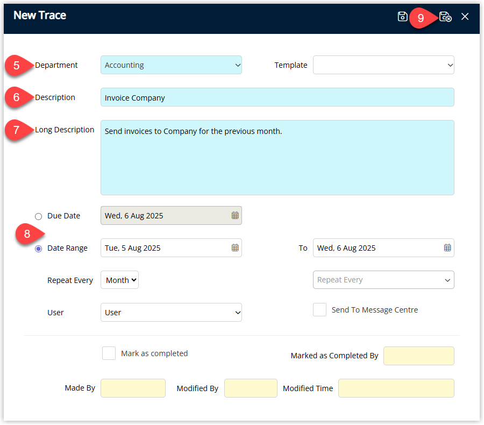
Task: Click the Department label
Action: point(56,65)
